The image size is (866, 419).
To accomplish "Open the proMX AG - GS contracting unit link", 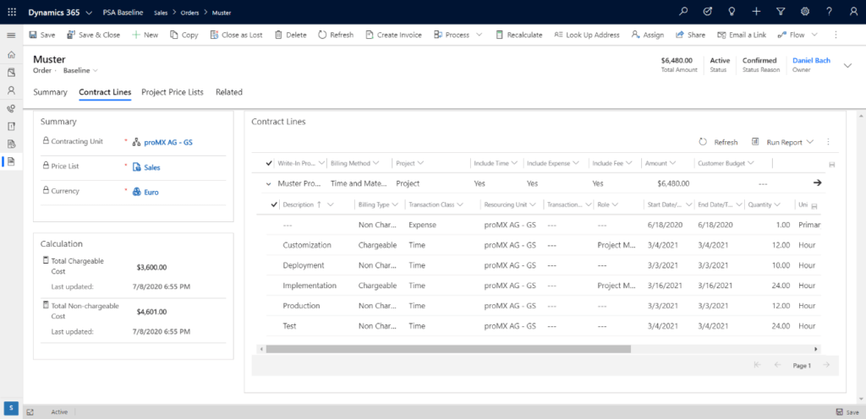I will pos(168,142).
